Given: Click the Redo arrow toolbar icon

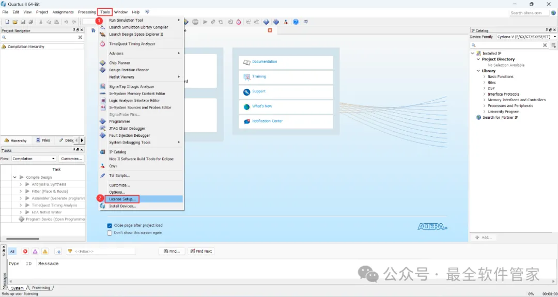Looking at the screenshot, I should click(x=74, y=22).
